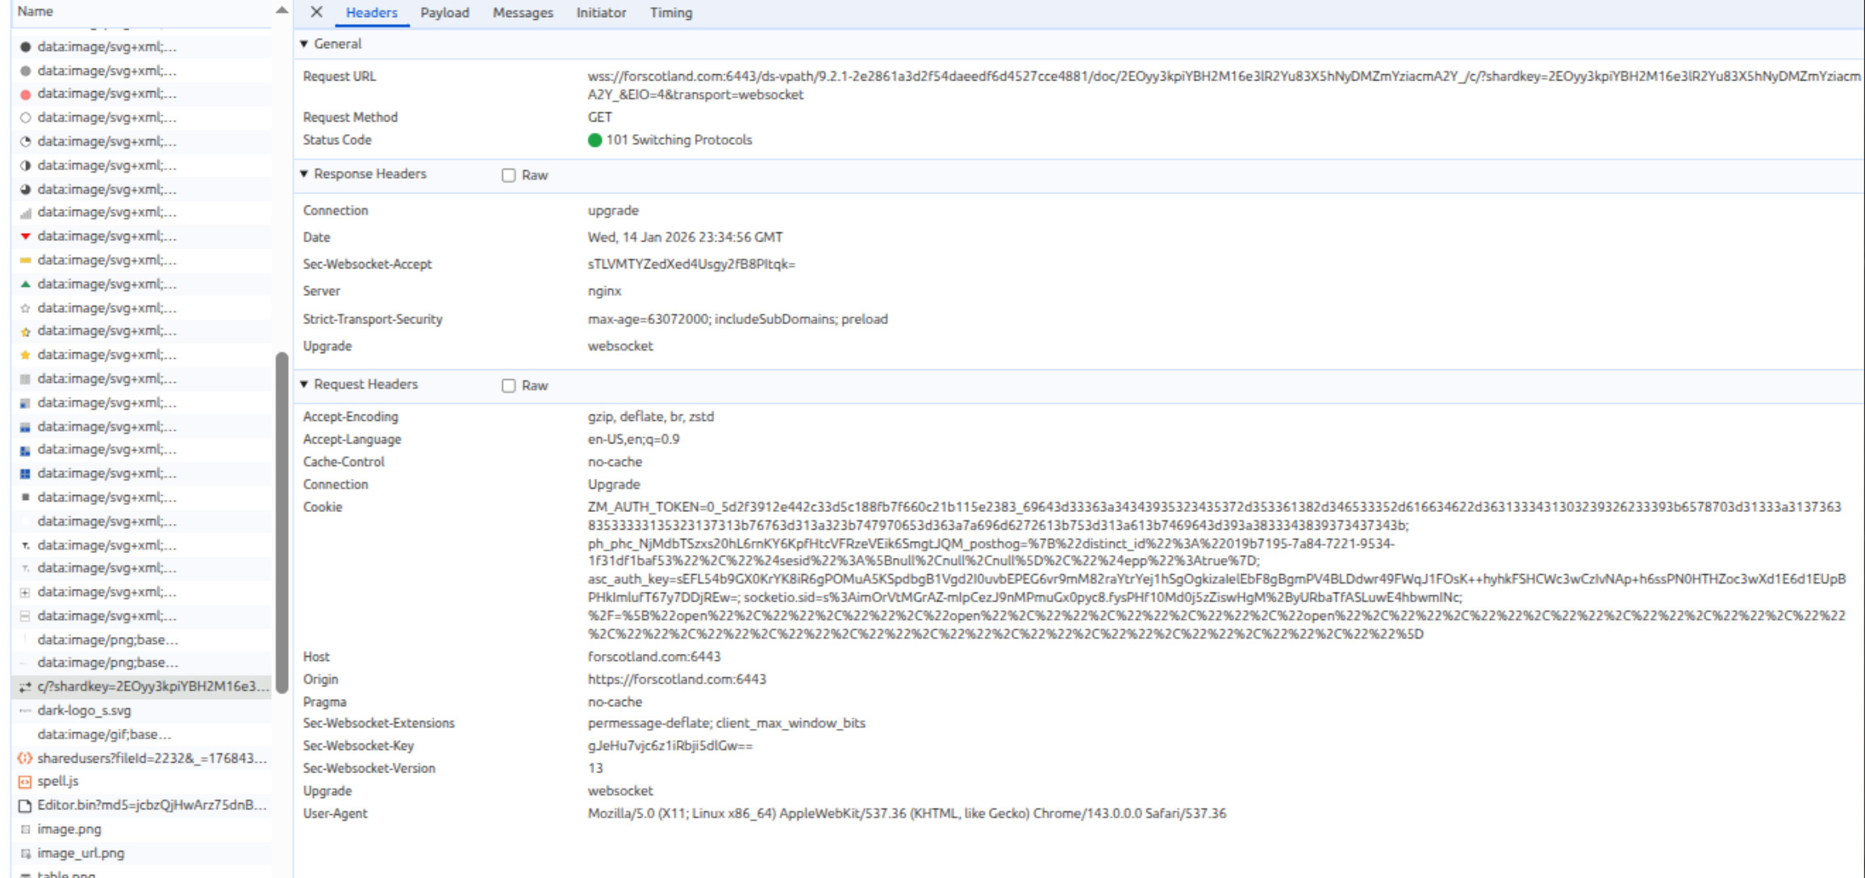Click the sort arrow in the Name column header
This screenshot has width=1865, height=878.
pyautogui.click(x=281, y=10)
